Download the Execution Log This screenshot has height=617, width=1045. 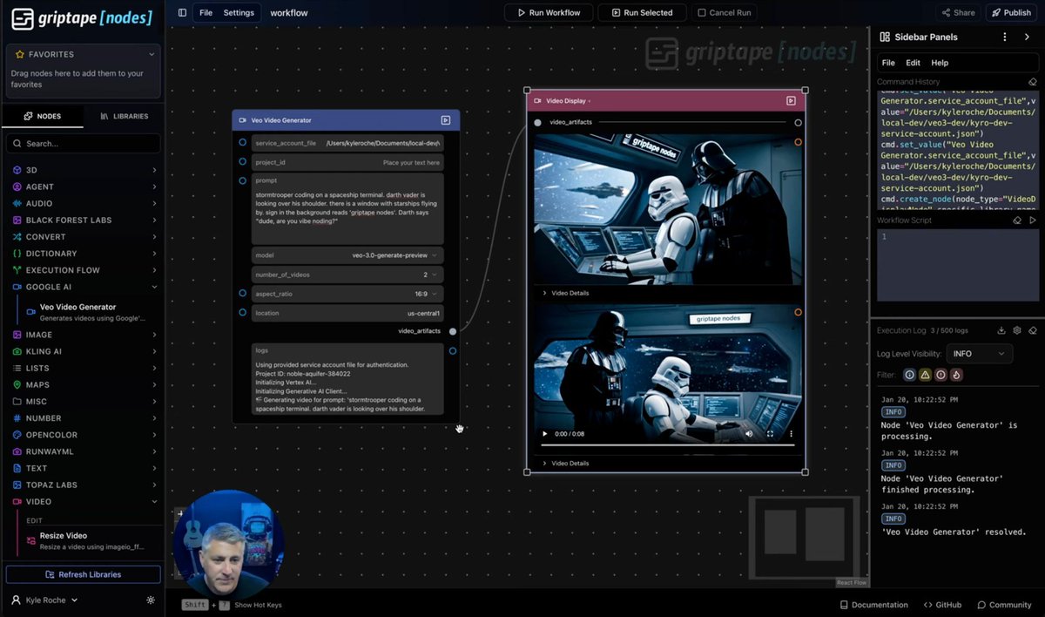pyautogui.click(x=1001, y=330)
